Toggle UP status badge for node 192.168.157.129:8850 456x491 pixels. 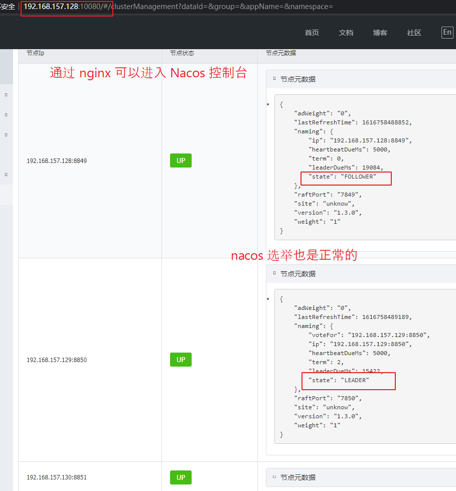[x=181, y=360]
